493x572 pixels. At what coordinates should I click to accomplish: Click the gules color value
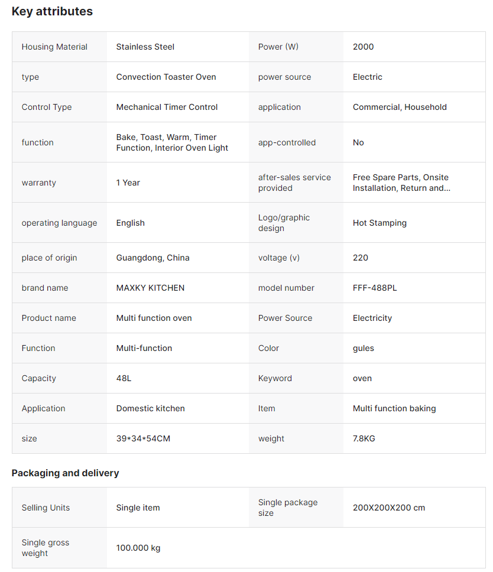pyautogui.click(x=363, y=348)
